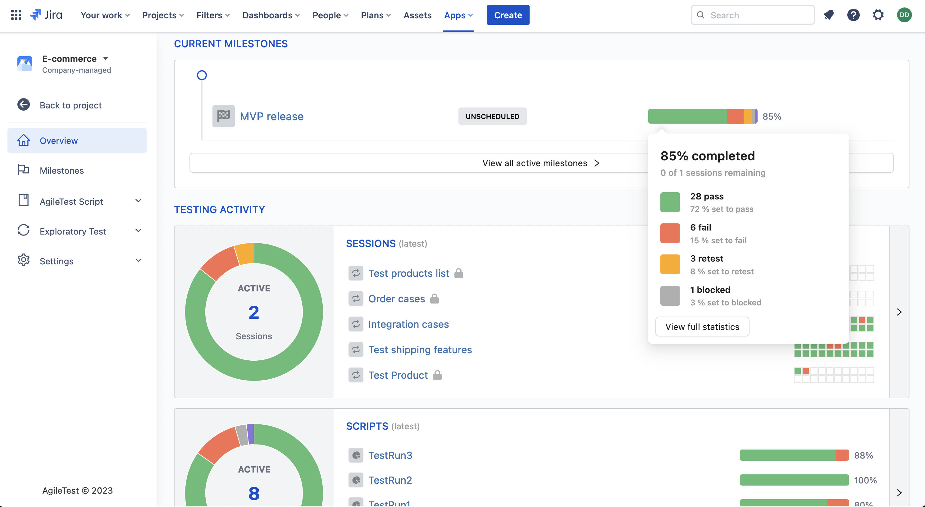Click the AgileTest Script book icon
925x507 pixels.
24,201
